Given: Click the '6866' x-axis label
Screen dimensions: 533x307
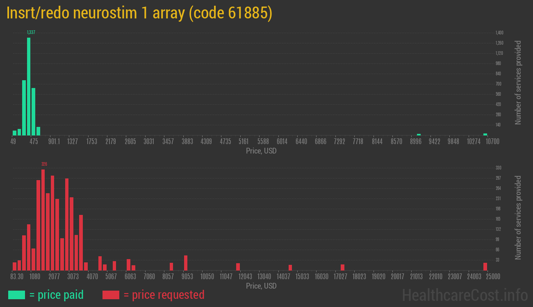Looking at the screenshot, I should 320,141.
